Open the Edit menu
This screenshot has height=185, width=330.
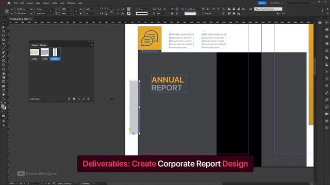pyautogui.click(x=22, y=3)
